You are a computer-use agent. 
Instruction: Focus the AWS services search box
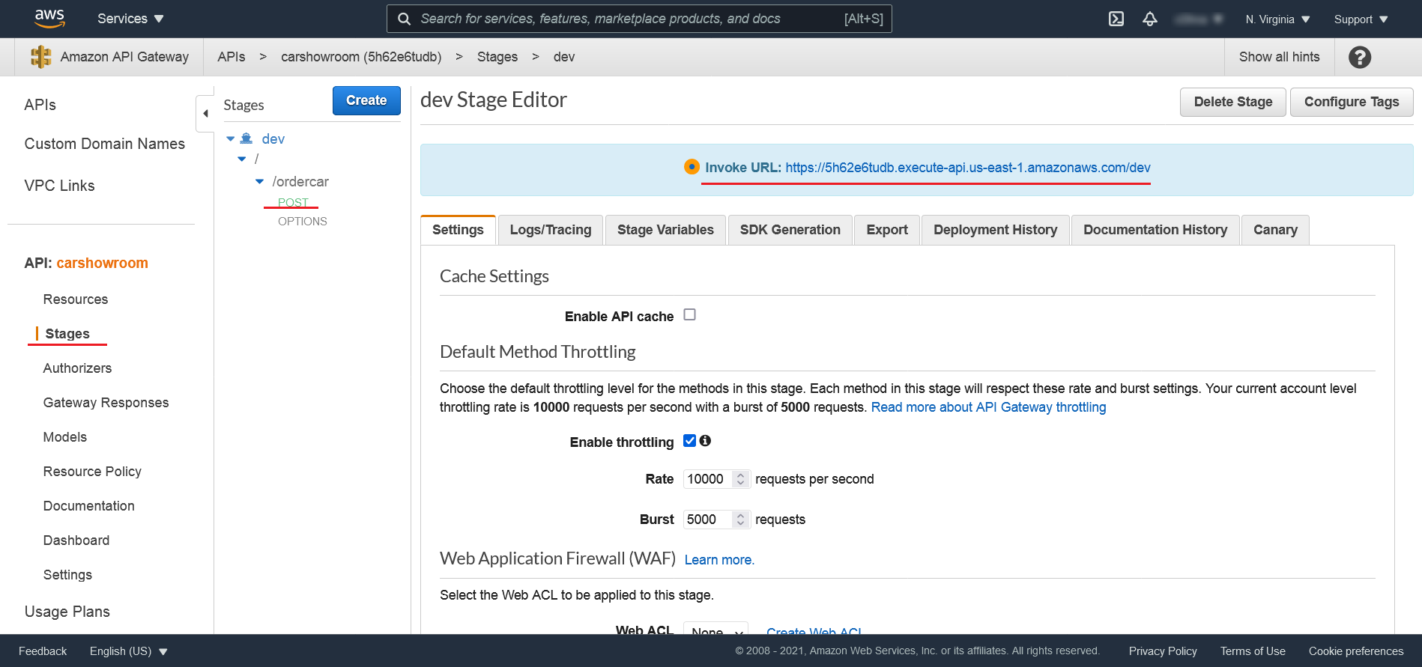tap(639, 19)
